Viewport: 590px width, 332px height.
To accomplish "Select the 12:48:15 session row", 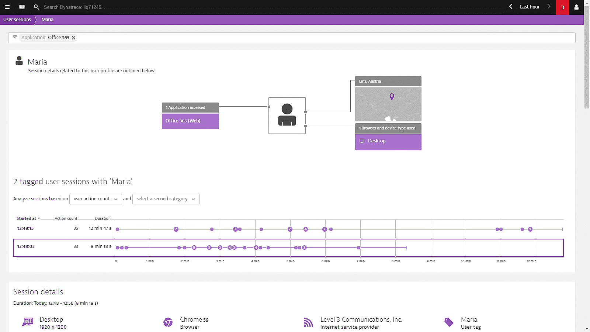I will tap(288, 229).
